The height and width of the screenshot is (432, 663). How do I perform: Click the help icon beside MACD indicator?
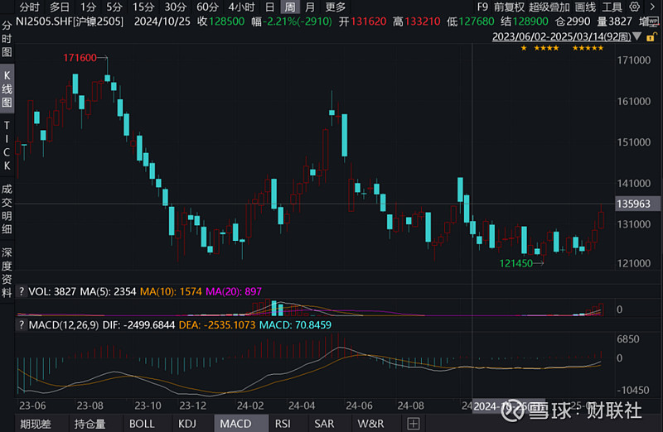(20, 324)
